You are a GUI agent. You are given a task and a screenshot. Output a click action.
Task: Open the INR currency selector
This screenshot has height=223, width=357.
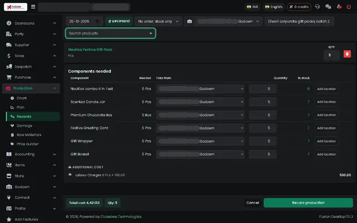pyautogui.click(x=253, y=7)
